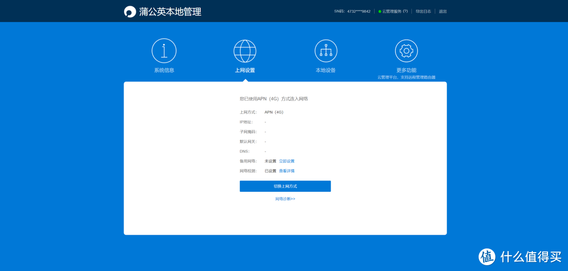Open 云管理服务 in the header
The width and height of the screenshot is (568, 271).
click(392, 12)
